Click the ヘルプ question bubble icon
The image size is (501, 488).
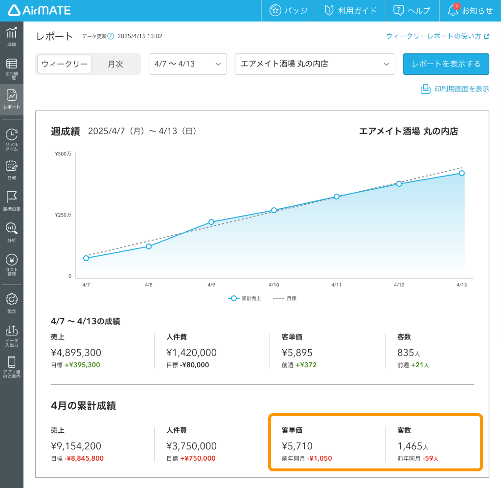[x=398, y=10]
